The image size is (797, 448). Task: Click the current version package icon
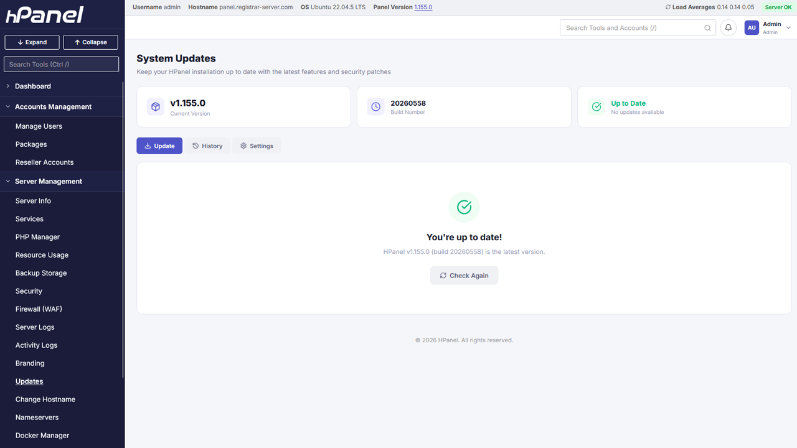click(x=155, y=107)
